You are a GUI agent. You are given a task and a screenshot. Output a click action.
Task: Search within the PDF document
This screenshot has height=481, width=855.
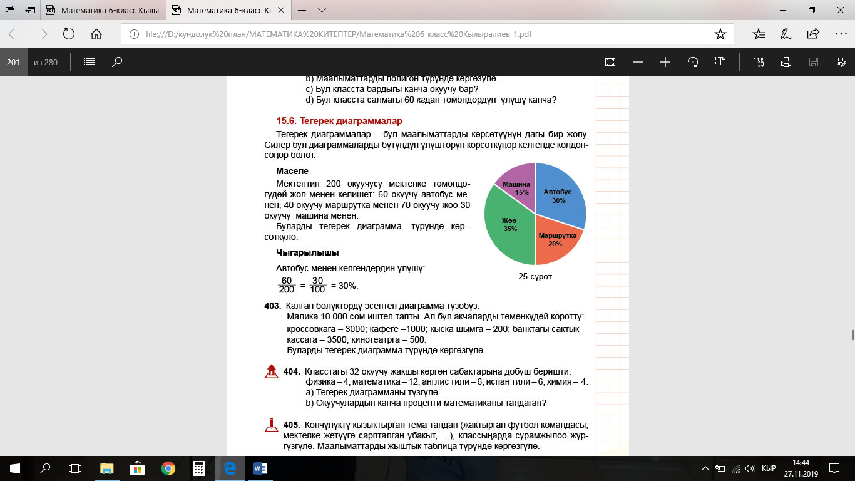pos(117,62)
